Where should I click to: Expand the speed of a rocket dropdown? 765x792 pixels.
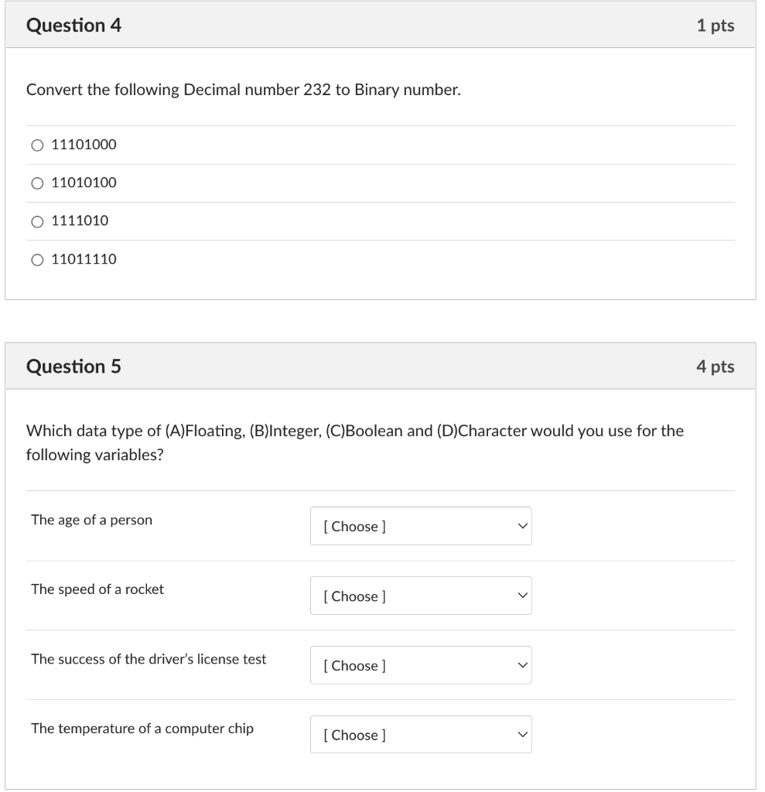(421, 596)
